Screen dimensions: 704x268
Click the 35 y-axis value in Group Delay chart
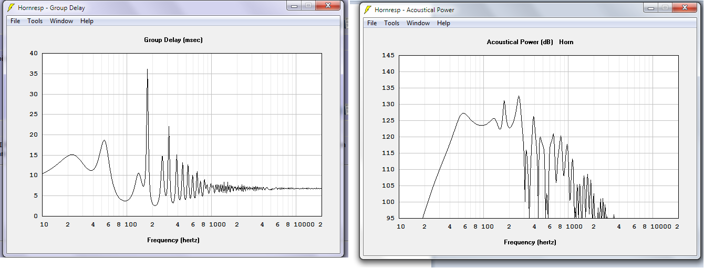coord(34,74)
